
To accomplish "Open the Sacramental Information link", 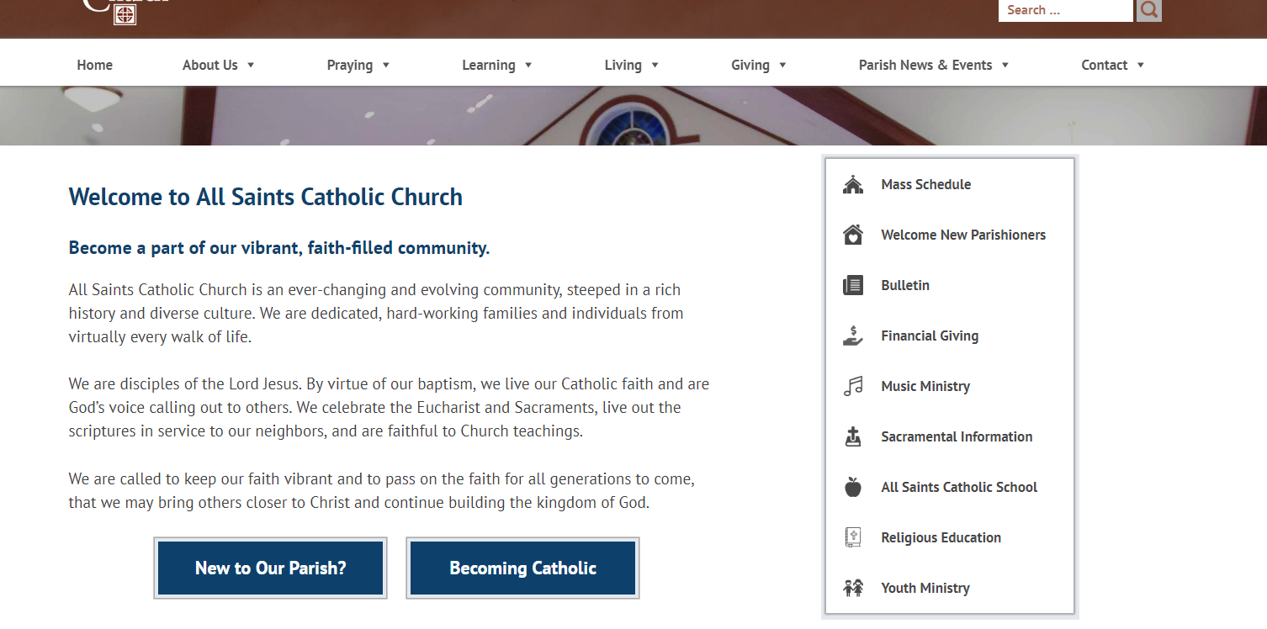I will click(x=957, y=437).
